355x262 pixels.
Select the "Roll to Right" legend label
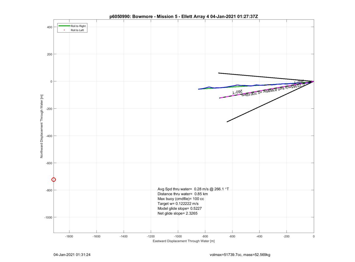[x=78, y=26]
